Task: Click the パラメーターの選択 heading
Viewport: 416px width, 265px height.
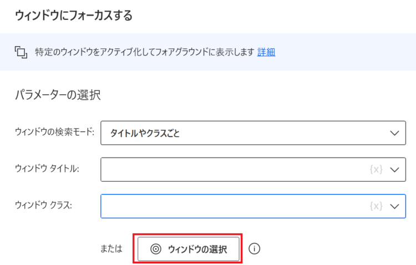Action: coord(58,95)
